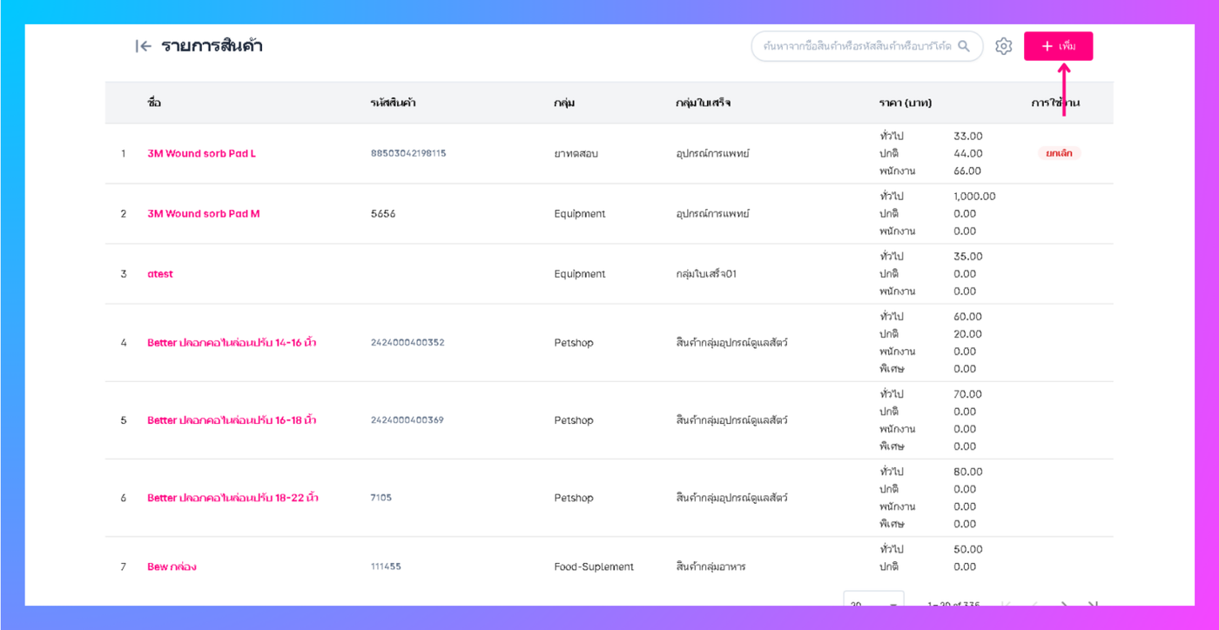Go to next page arrow
Screen dimensions: 1219x630
[1063, 603]
